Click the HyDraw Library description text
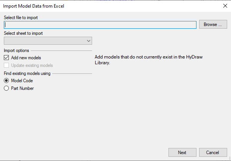 (x=148, y=60)
